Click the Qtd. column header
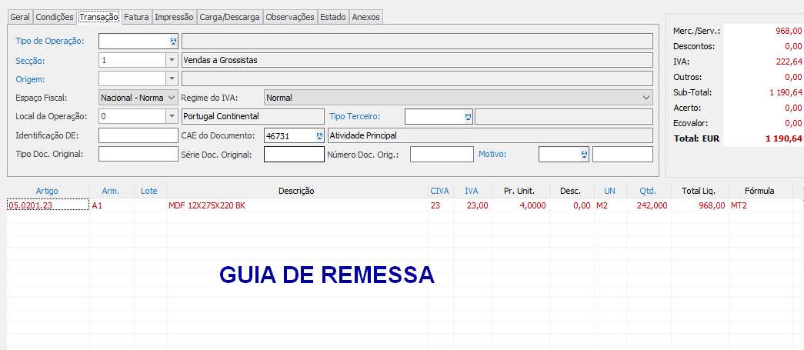 point(648,191)
